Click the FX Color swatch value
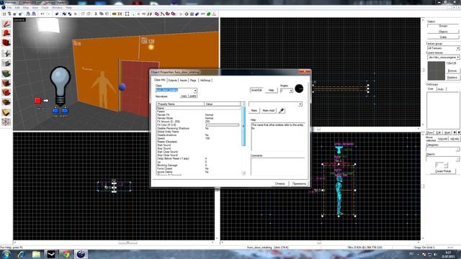Image resolution: width=461 pixels, height=259 pixels. coord(223,125)
